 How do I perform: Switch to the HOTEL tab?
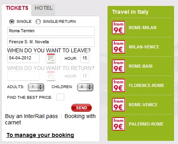44,8
